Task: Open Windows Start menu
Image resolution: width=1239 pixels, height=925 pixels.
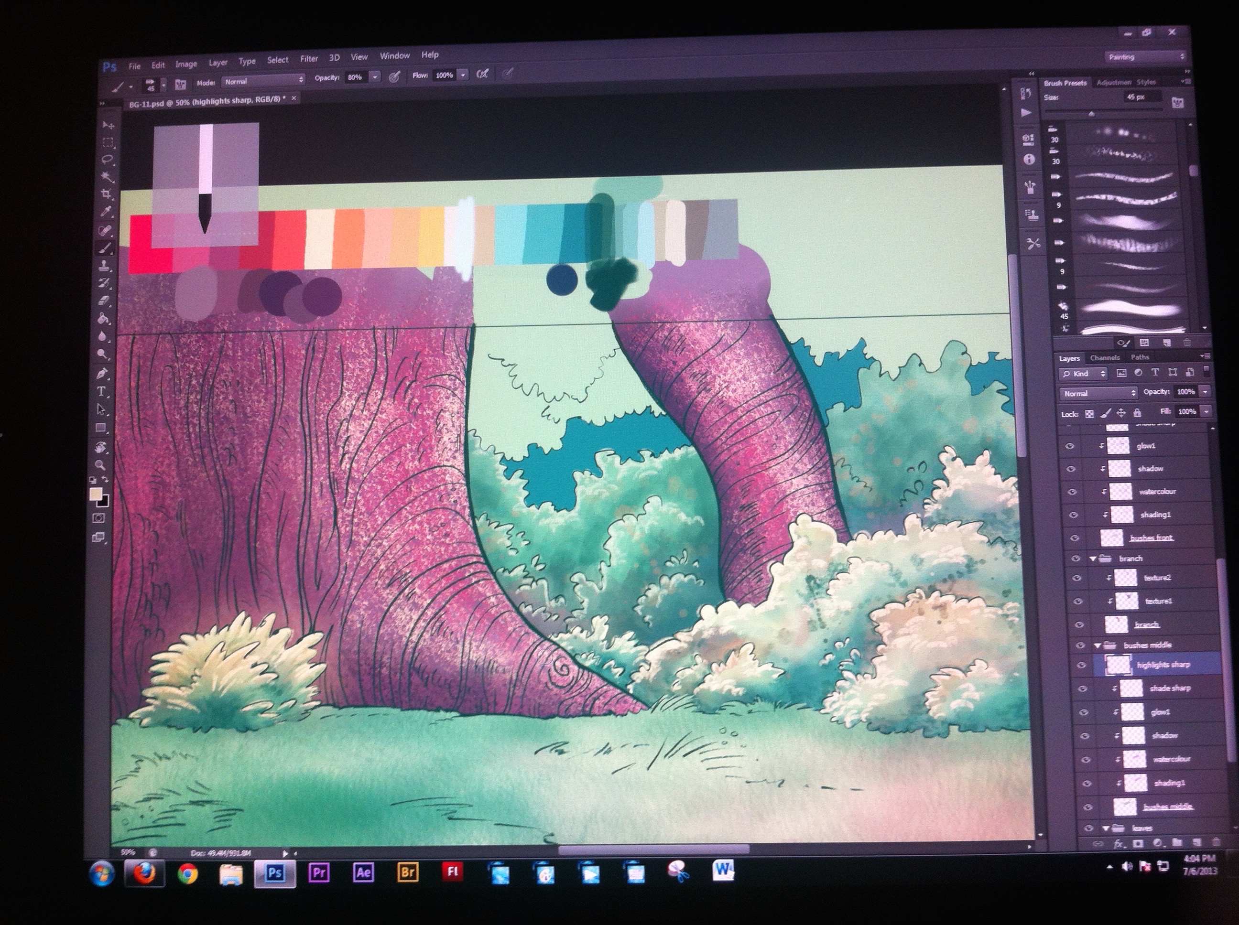Action: [x=102, y=872]
